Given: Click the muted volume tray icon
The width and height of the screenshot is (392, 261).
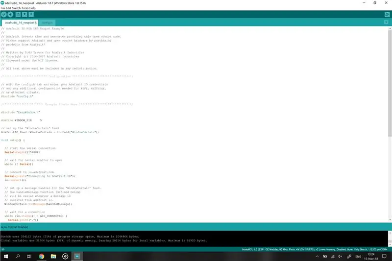Looking at the screenshot, I should (x=340, y=257).
